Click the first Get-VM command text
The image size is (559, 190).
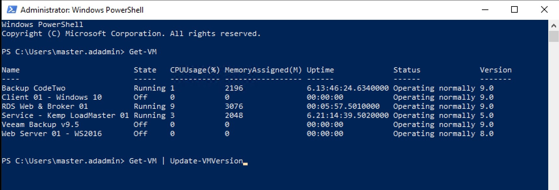(x=143, y=52)
